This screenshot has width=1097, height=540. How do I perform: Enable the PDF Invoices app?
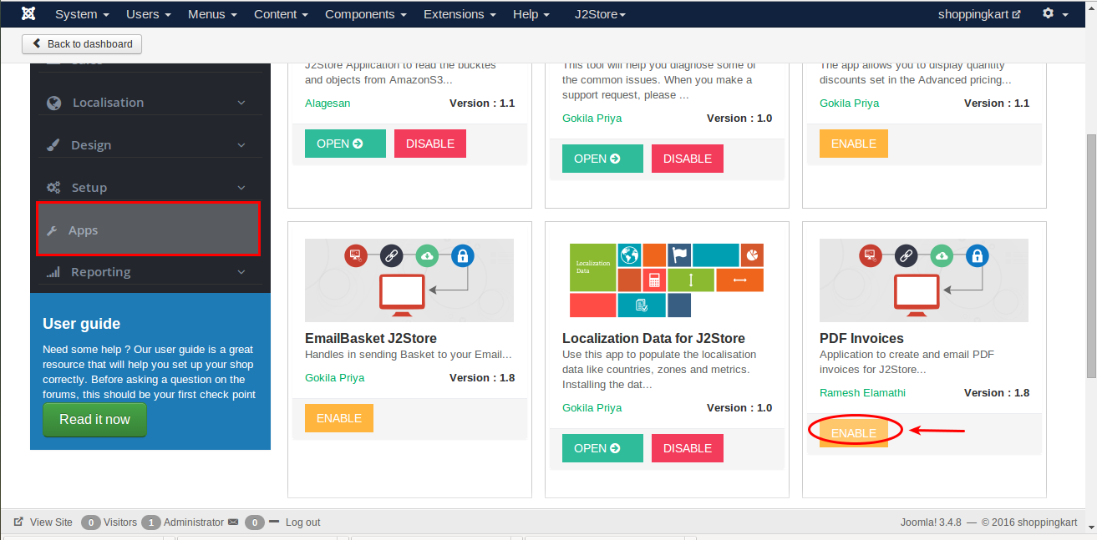point(854,433)
